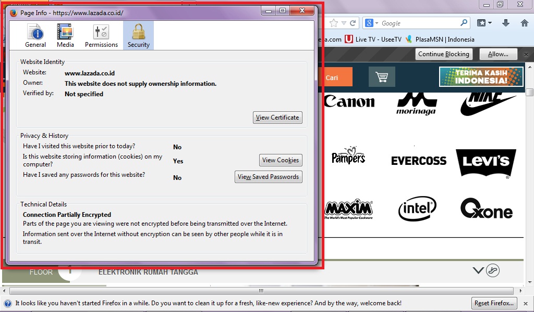Screen dimensions: 534x312
Task: Open the Google search engine dropdown
Action: coord(372,23)
